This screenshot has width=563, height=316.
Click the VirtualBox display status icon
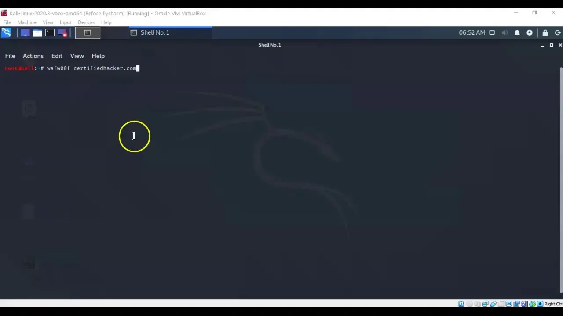pos(509,304)
